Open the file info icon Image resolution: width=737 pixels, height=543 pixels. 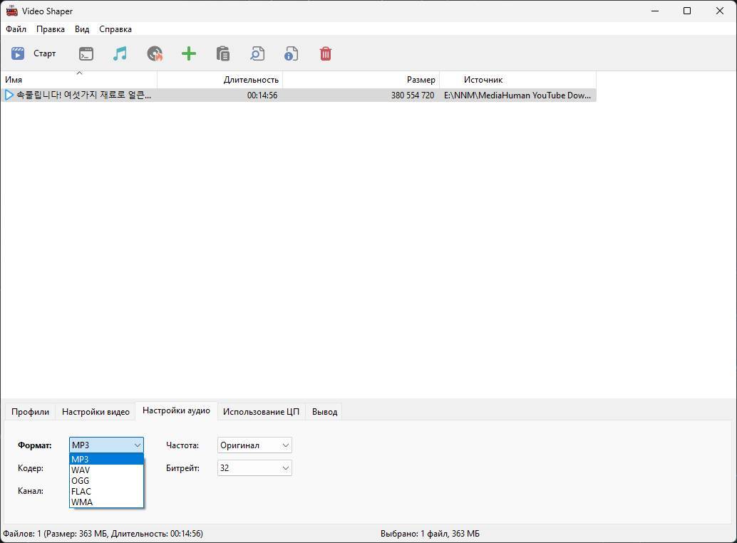[x=292, y=53]
